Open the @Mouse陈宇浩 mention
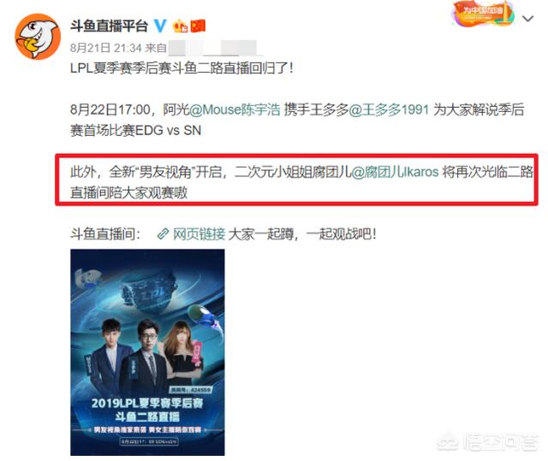 235,110
